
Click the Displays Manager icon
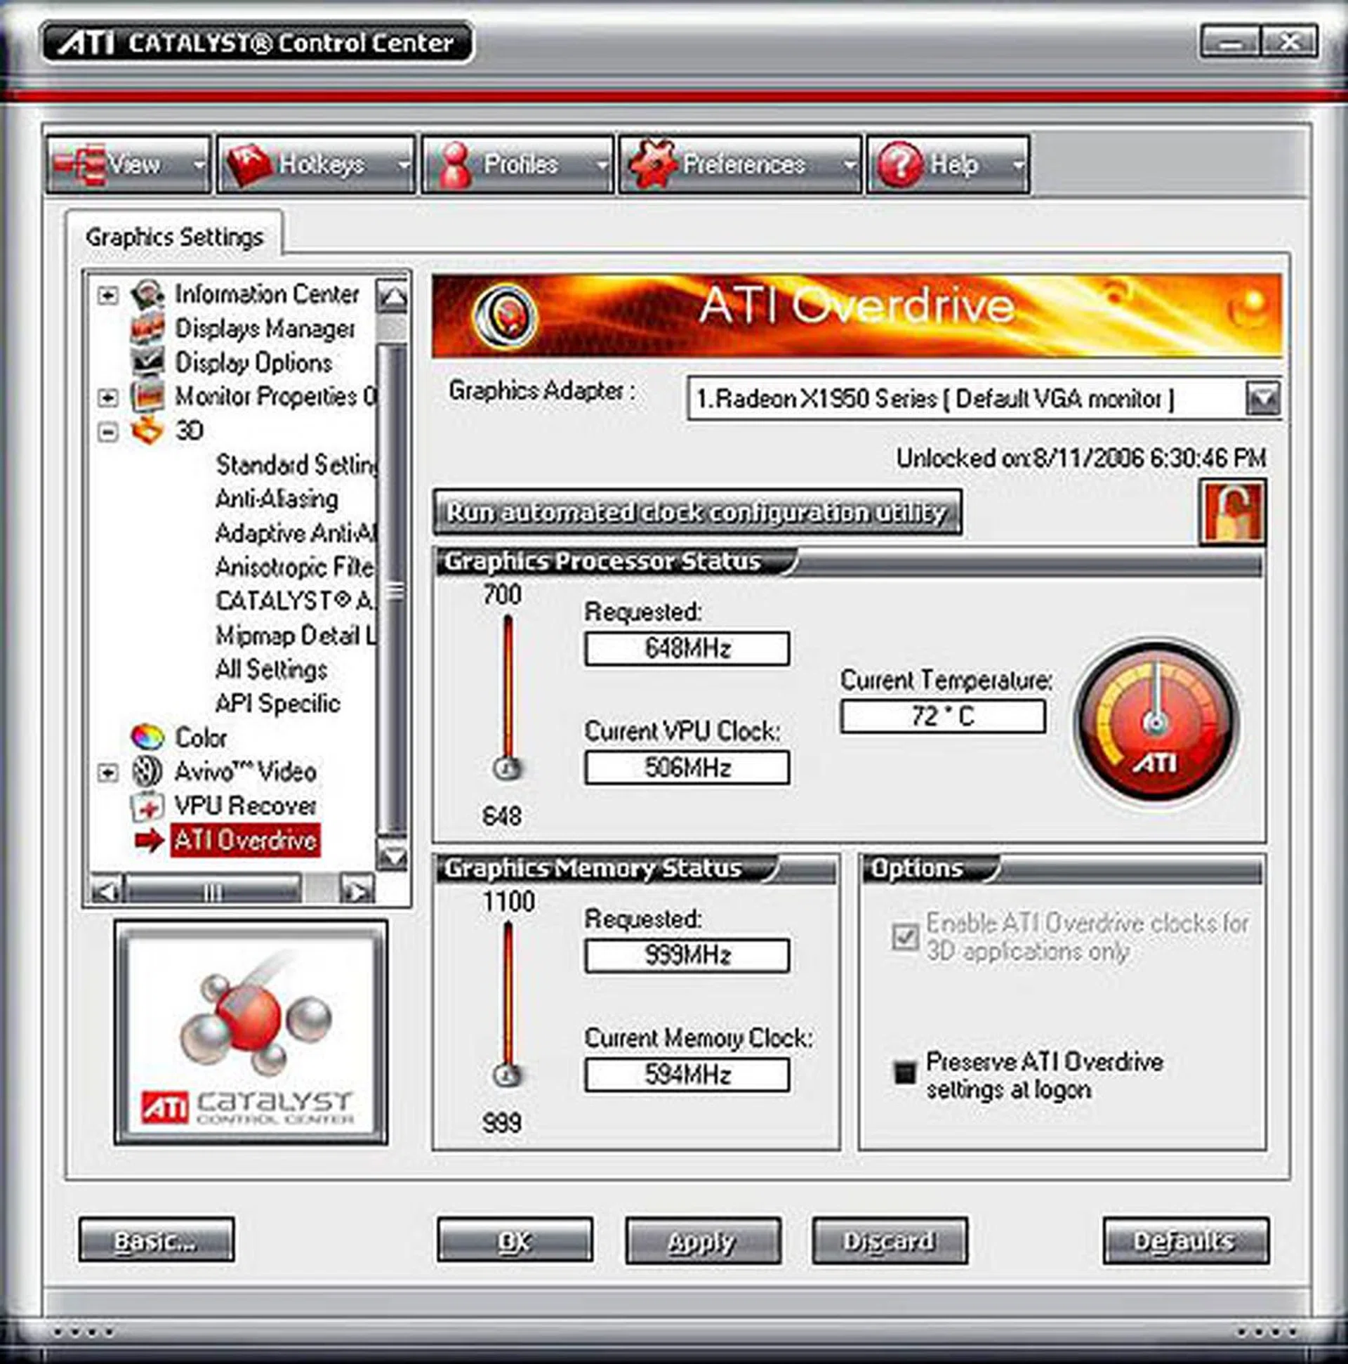[x=148, y=328]
